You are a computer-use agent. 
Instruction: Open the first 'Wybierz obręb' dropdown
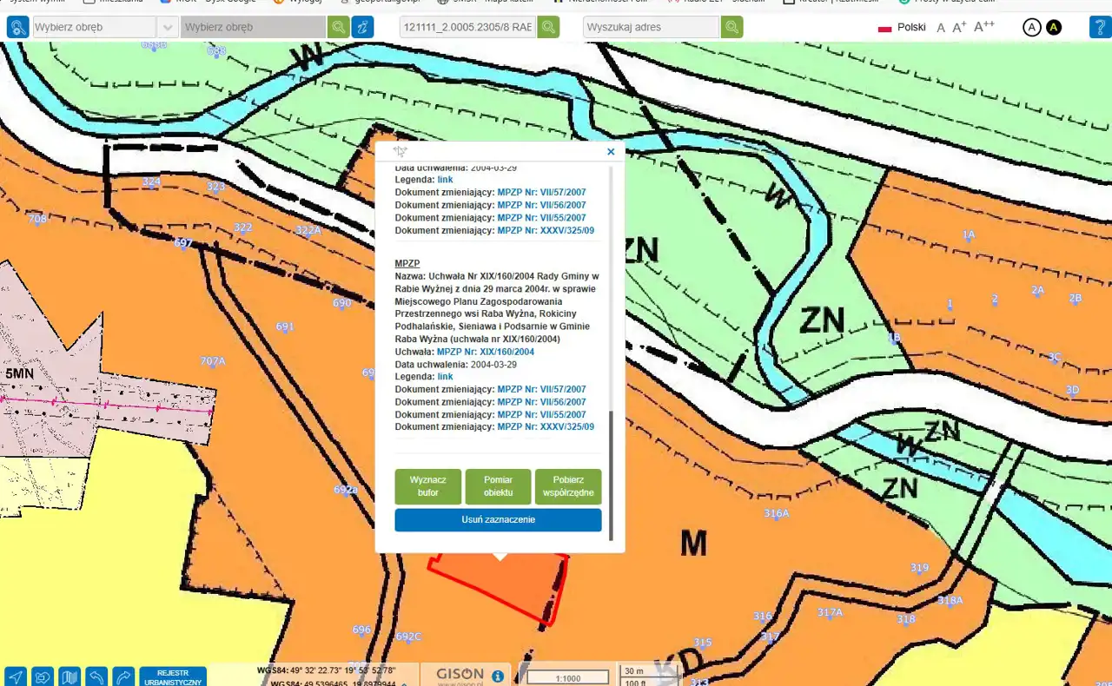click(168, 27)
